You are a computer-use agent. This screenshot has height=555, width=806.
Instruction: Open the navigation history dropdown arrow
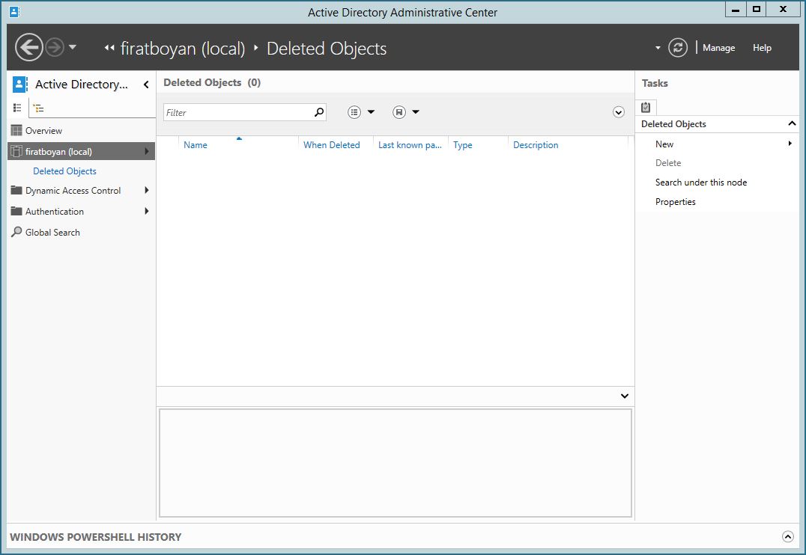point(73,47)
